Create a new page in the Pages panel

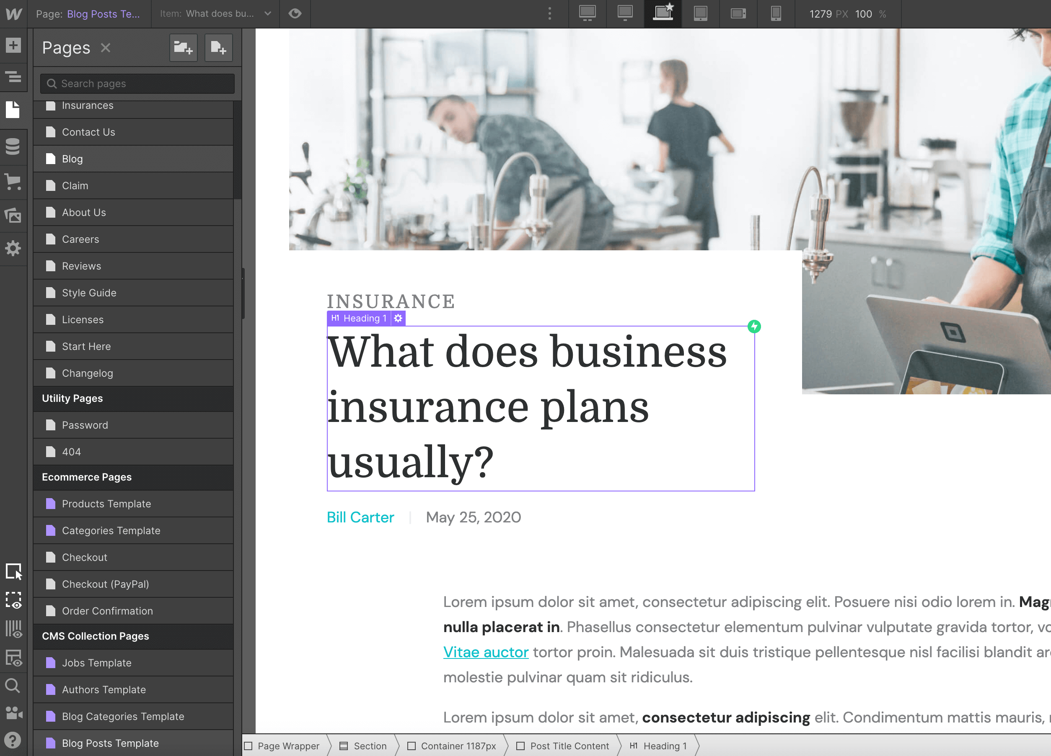click(x=218, y=47)
